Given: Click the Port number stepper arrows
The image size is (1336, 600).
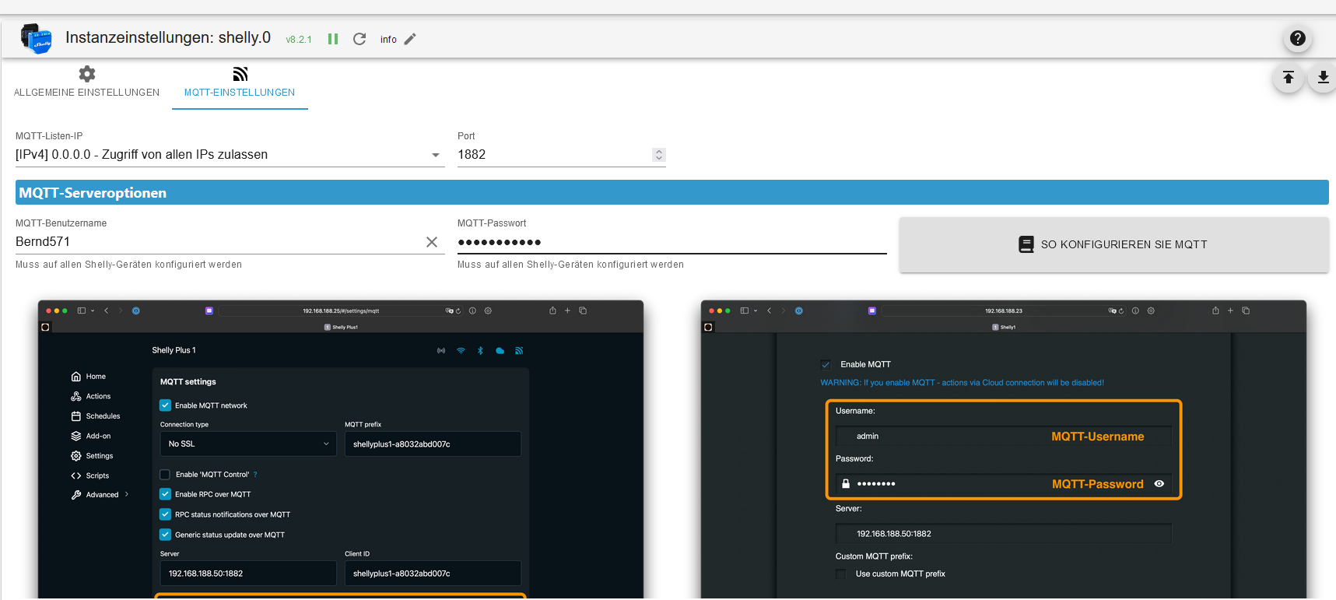Looking at the screenshot, I should click(x=659, y=155).
